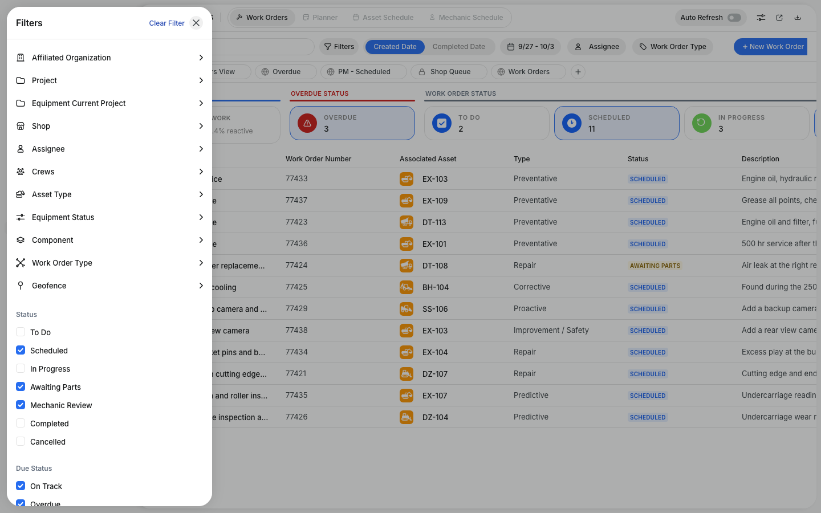The height and width of the screenshot is (513, 821).
Task: Select the Shop Queue saved view
Action: (449, 72)
